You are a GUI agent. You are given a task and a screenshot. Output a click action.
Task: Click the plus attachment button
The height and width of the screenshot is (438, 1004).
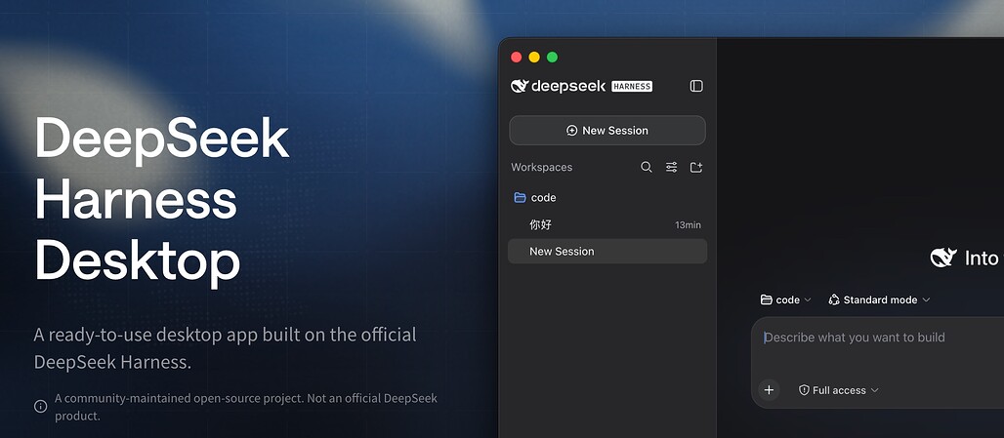(769, 390)
